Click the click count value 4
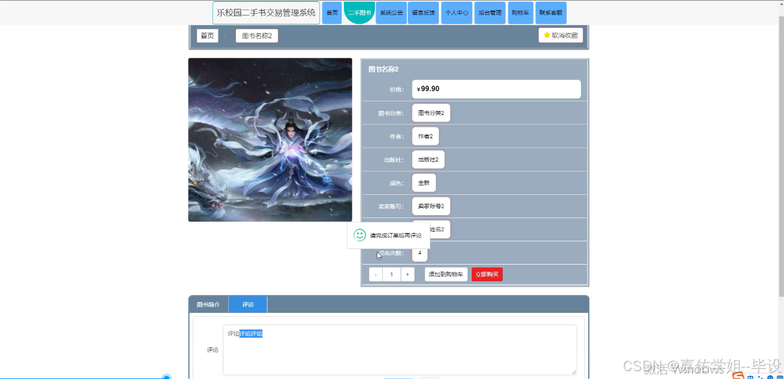The height and width of the screenshot is (379, 784). pos(420,253)
